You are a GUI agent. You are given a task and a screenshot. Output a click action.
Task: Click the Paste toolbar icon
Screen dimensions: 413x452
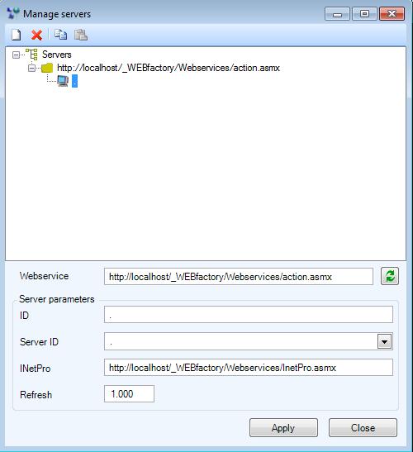[x=81, y=35]
